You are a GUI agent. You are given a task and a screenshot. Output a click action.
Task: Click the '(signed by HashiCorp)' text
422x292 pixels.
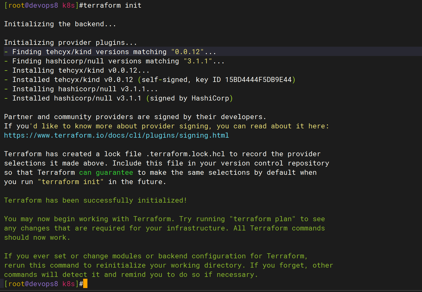189,98
